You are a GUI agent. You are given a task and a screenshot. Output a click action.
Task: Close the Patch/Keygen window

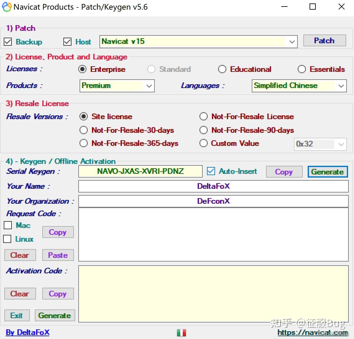tap(341, 7)
